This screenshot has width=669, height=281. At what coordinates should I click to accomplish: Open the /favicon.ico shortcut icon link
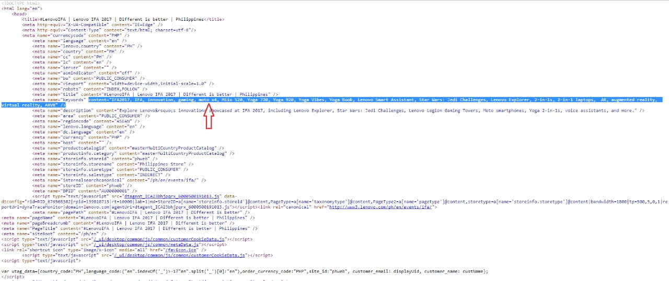coord(182,250)
